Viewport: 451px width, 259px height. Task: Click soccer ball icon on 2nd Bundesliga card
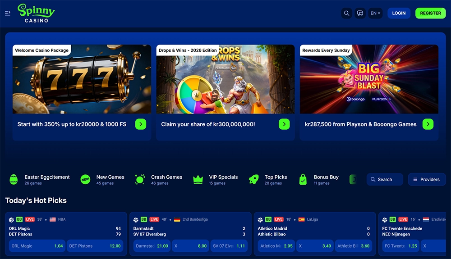pos(136,220)
